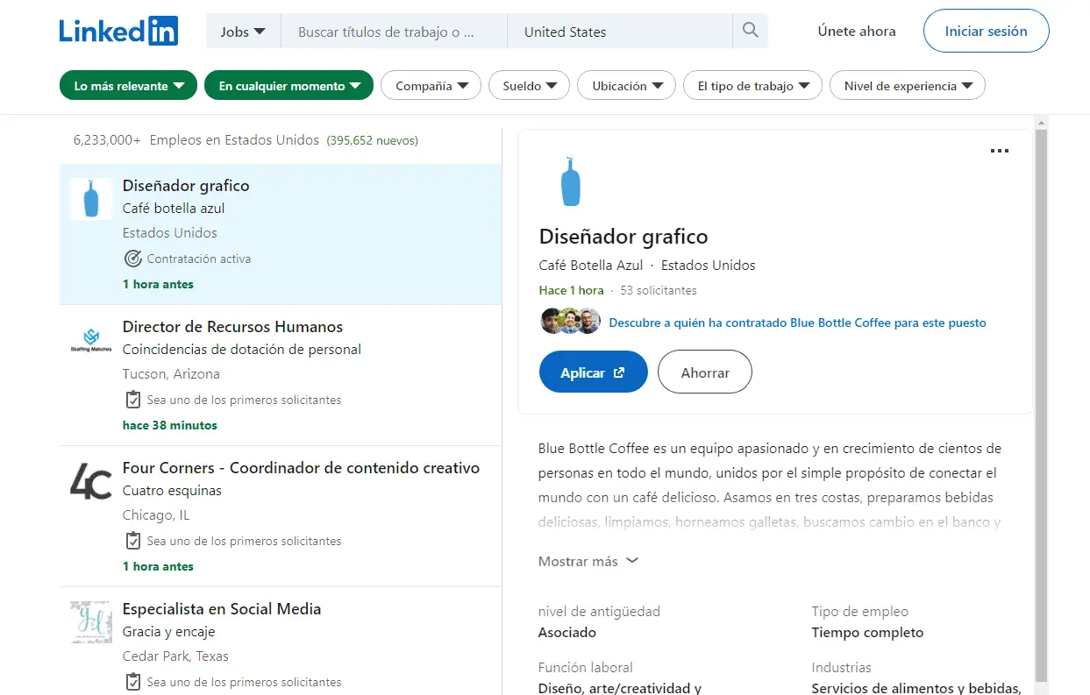The height and width of the screenshot is (695, 1090).
Task: Click the Aplicar button
Action: click(x=594, y=372)
